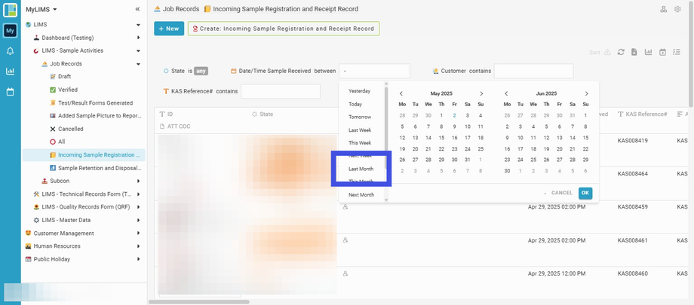Click the Date/Time Sample Received range field

click(x=374, y=71)
